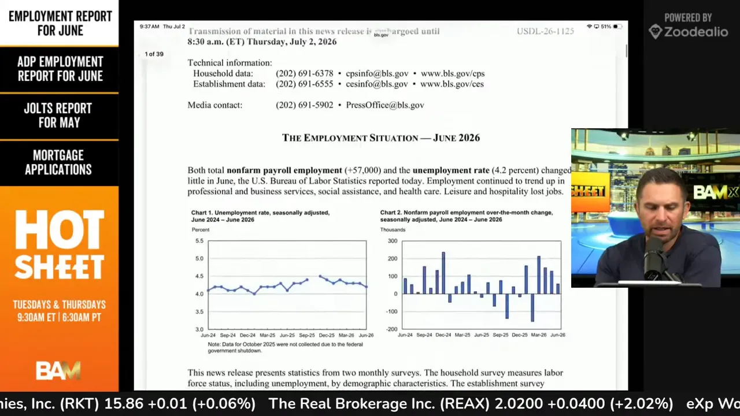Viewport: 740px width, 416px height.
Task: Open the www.bls.gov/cps link
Action: click(x=453, y=73)
